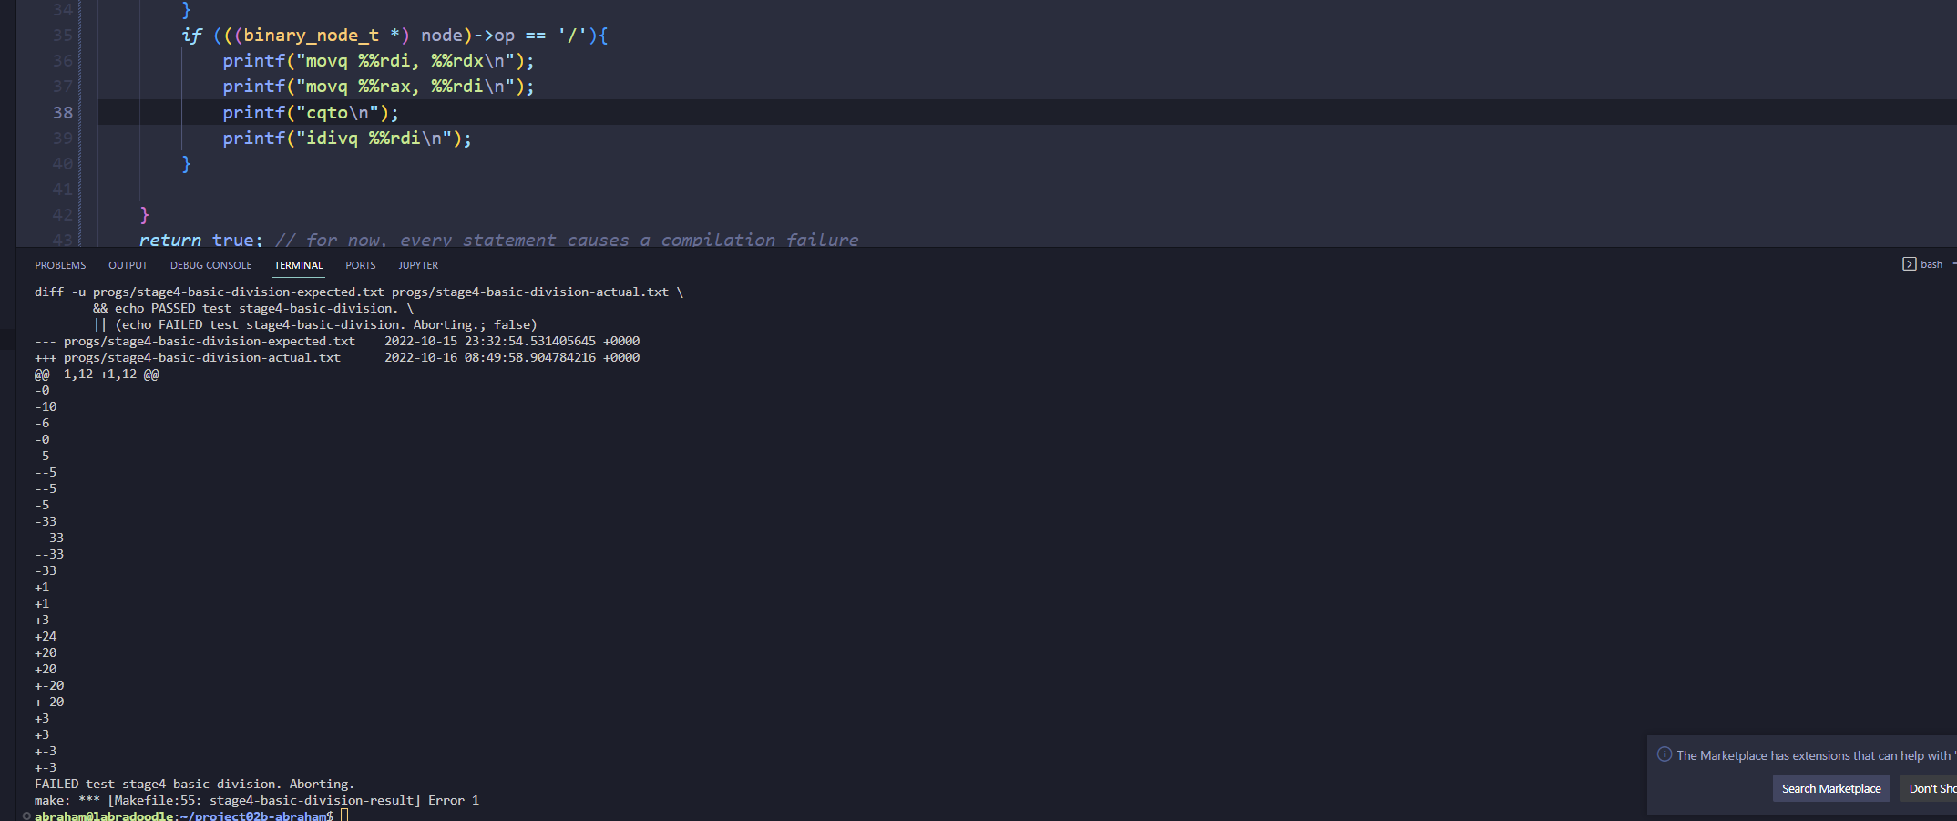The width and height of the screenshot is (1957, 821).
Task: Click the terminal prompt input cursor
Action: click(344, 816)
